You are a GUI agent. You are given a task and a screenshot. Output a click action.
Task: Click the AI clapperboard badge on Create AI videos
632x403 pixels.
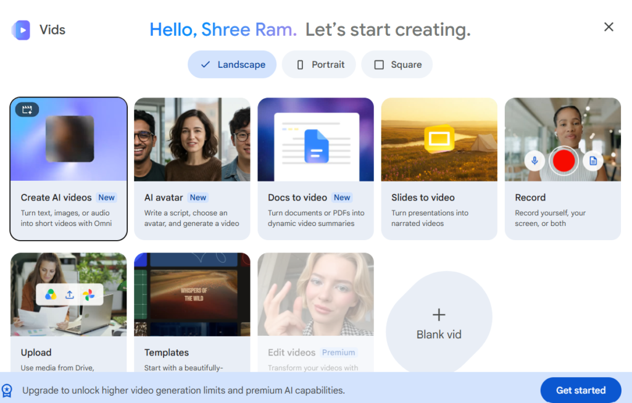[x=27, y=110]
